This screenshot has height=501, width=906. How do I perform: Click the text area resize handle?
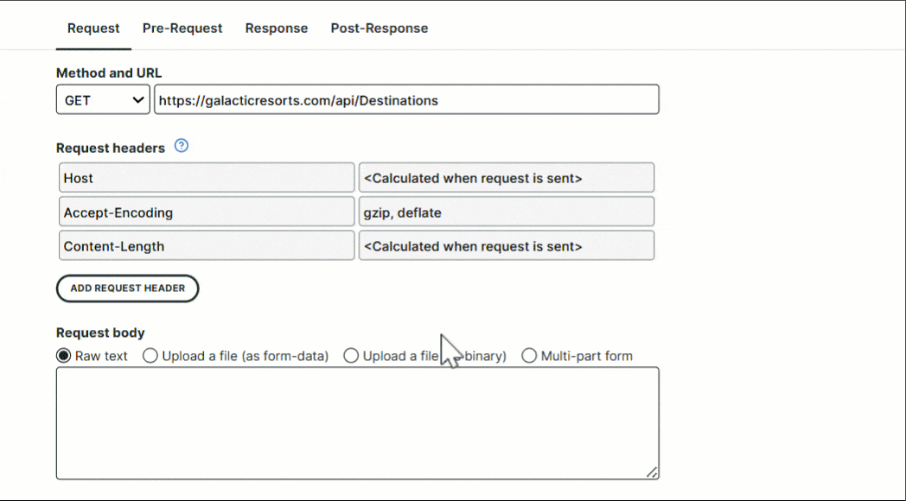(x=652, y=472)
